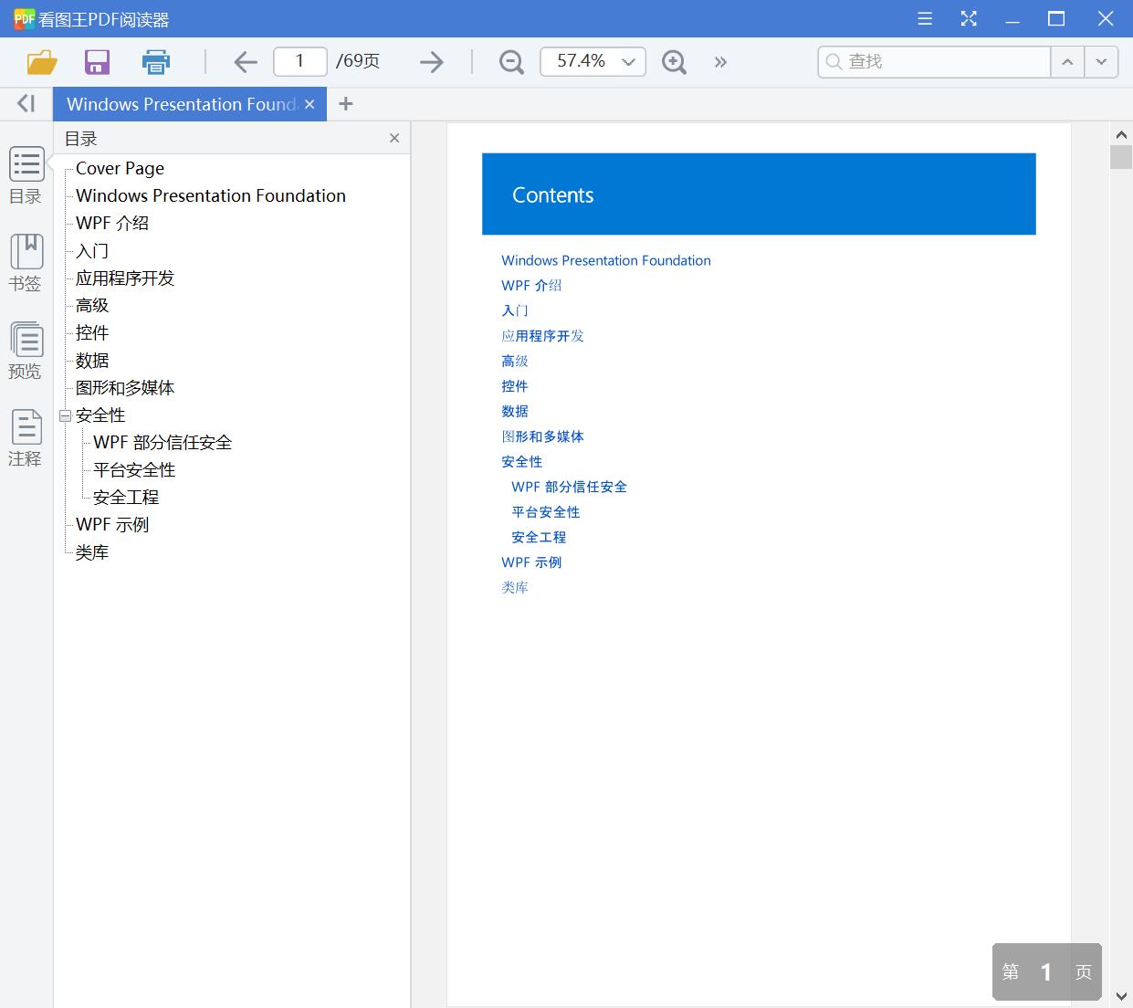This screenshot has width=1133, height=1008.
Task: Click the scrollbar up arrow
Action: [x=1121, y=133]
